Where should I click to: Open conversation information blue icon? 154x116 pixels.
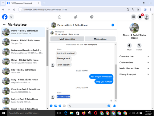113,25
